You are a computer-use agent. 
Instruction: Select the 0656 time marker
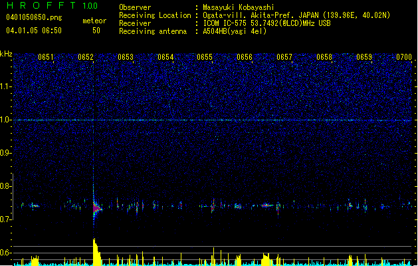[x=245, y=57]
